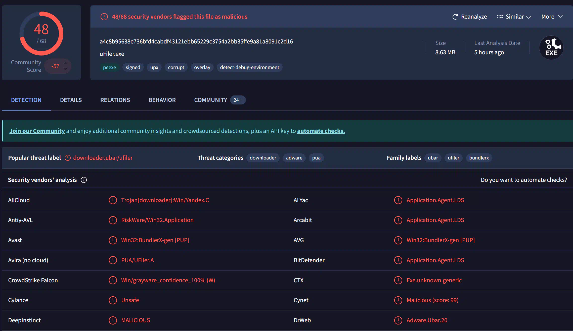
Task: Switch to the DETAILS tab
Action: (x=71, y=100)
